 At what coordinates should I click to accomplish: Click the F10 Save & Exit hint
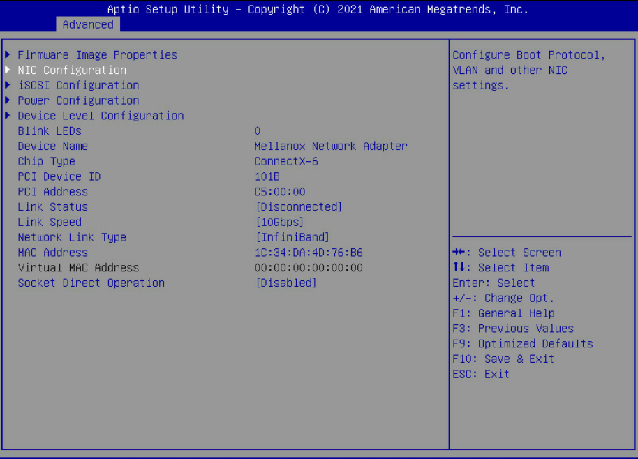pos(503,359)
